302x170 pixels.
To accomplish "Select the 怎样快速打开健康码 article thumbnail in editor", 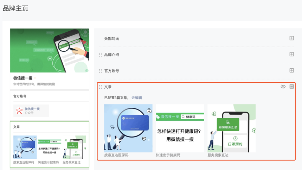I will [x=180, y=128].
